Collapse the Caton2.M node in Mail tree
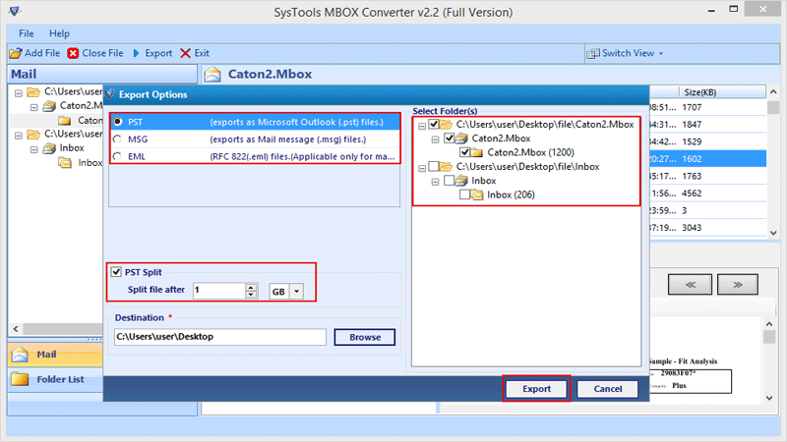The width and height of the screenshot is (787, 442). point(34,107)
